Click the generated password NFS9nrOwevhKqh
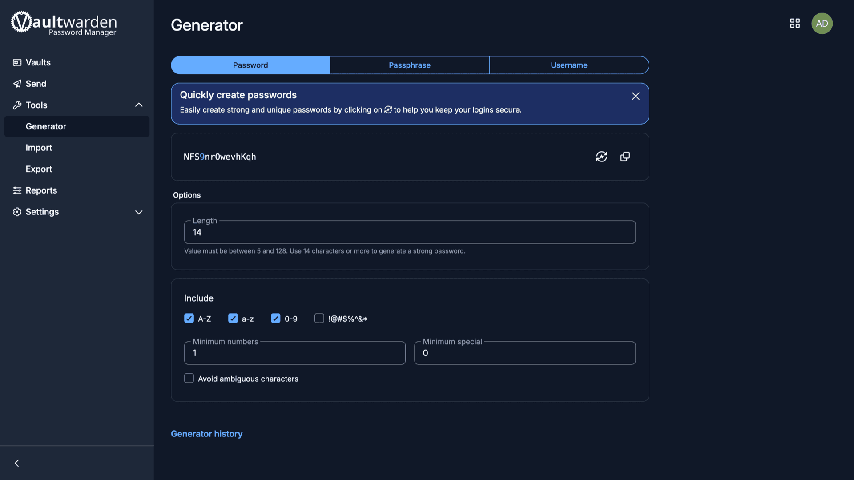 point(220,157)
